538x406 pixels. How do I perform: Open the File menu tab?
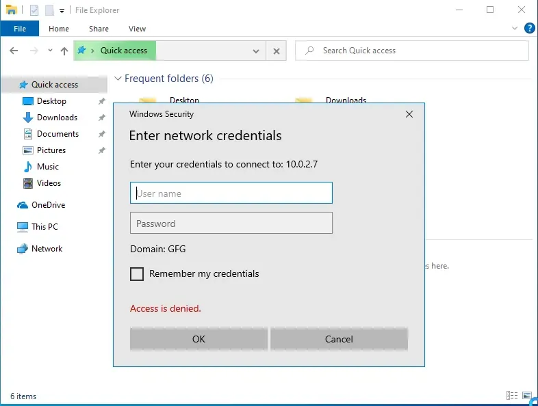click(20, 29)
